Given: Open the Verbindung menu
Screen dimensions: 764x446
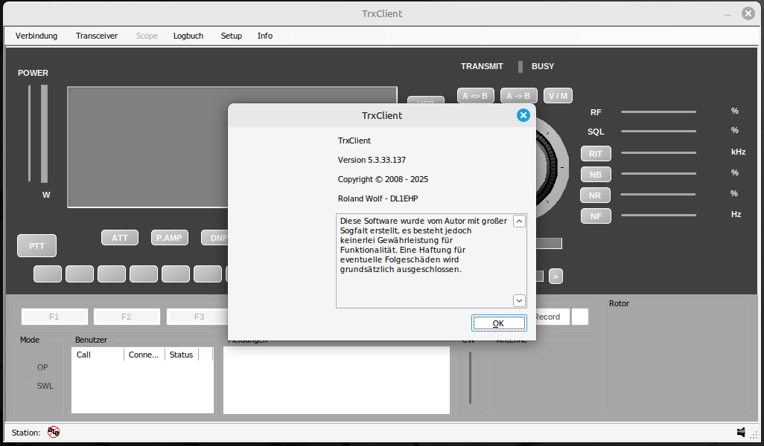Looking at the screenshot, I should click(x=36, y=36).
